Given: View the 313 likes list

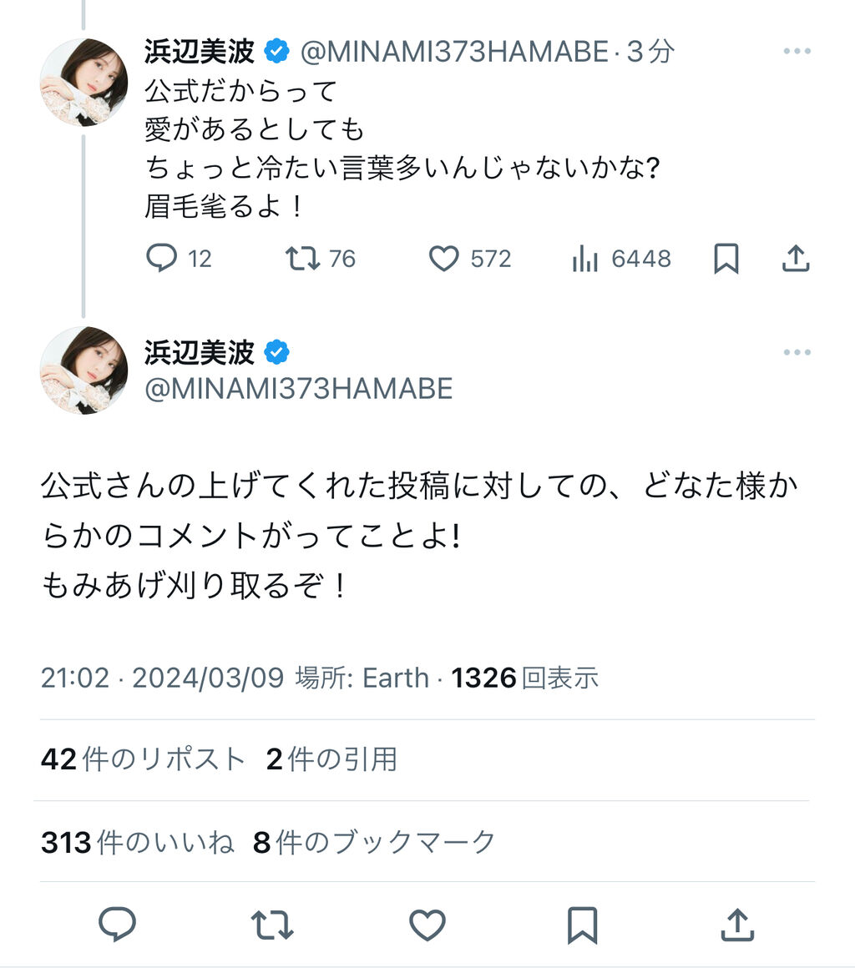Looking at the screenshot, I should tap(137, 843).
